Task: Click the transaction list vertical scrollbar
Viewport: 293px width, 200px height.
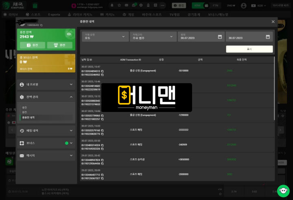Action: (274, 88)
